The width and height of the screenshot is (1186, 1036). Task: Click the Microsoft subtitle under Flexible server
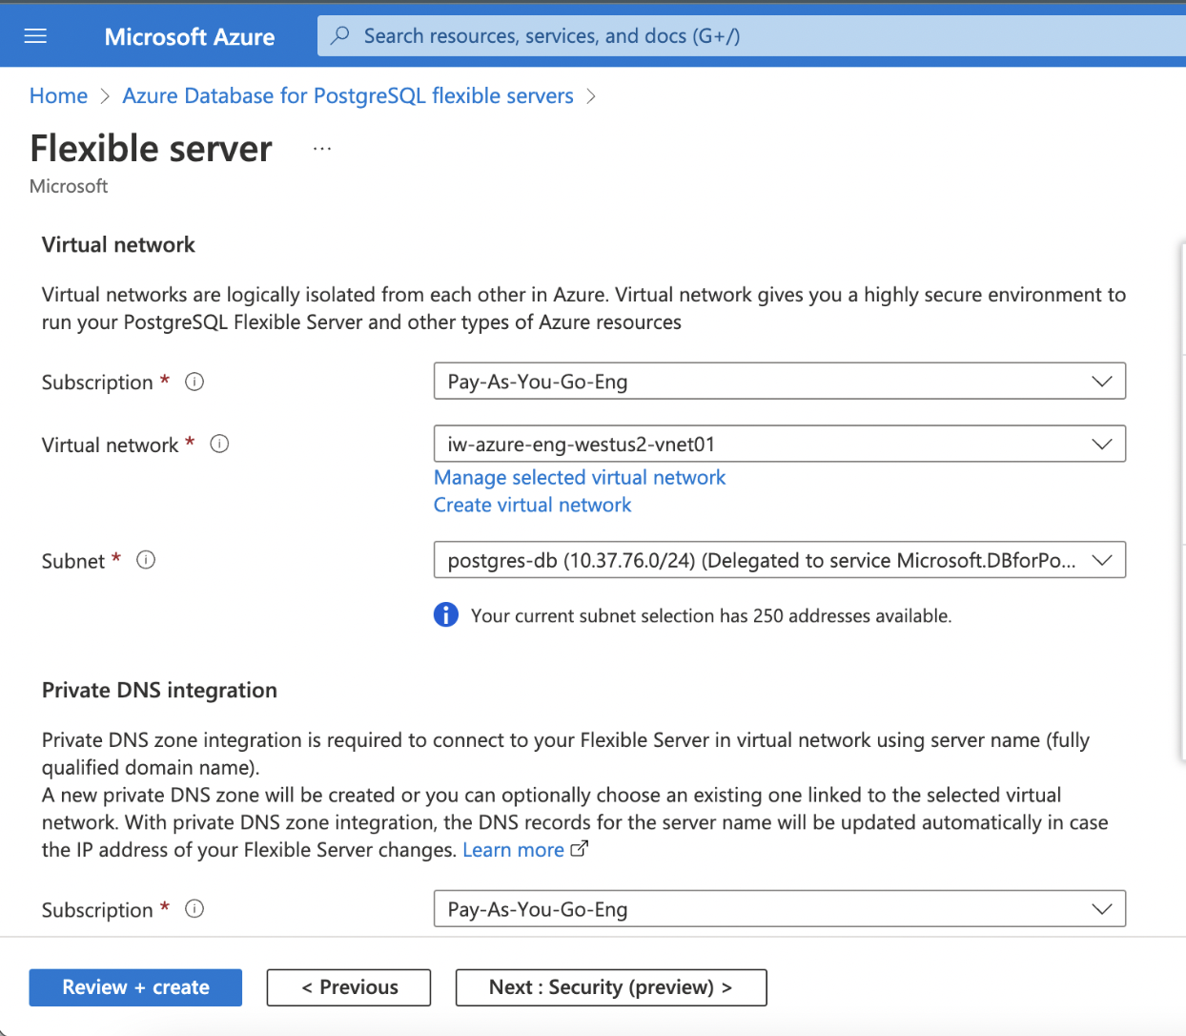point(69,186)
